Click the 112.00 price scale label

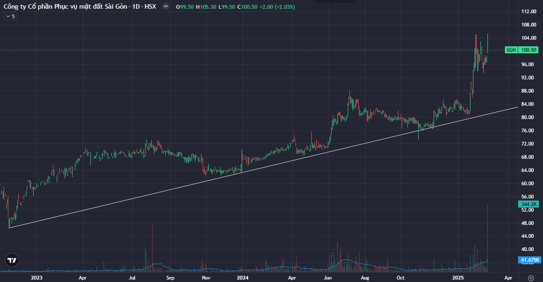pyautogui.click(x=528, y=12)
